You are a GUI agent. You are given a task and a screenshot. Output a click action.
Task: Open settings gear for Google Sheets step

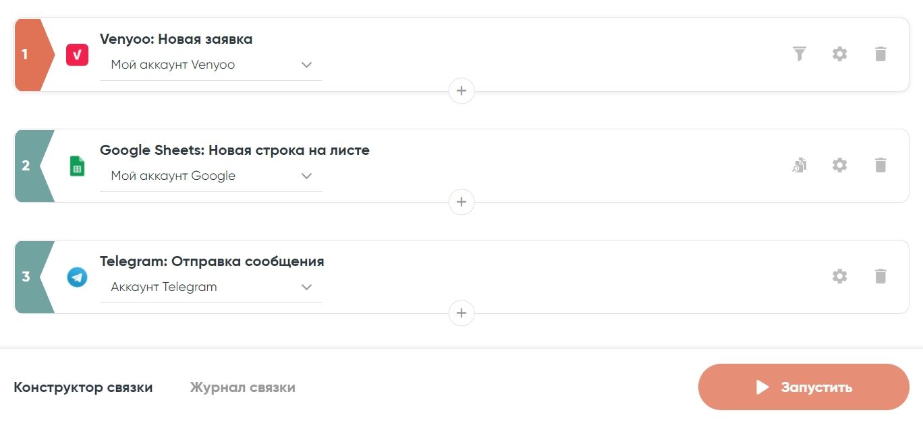pyautogui.click(x=839, y=165)
